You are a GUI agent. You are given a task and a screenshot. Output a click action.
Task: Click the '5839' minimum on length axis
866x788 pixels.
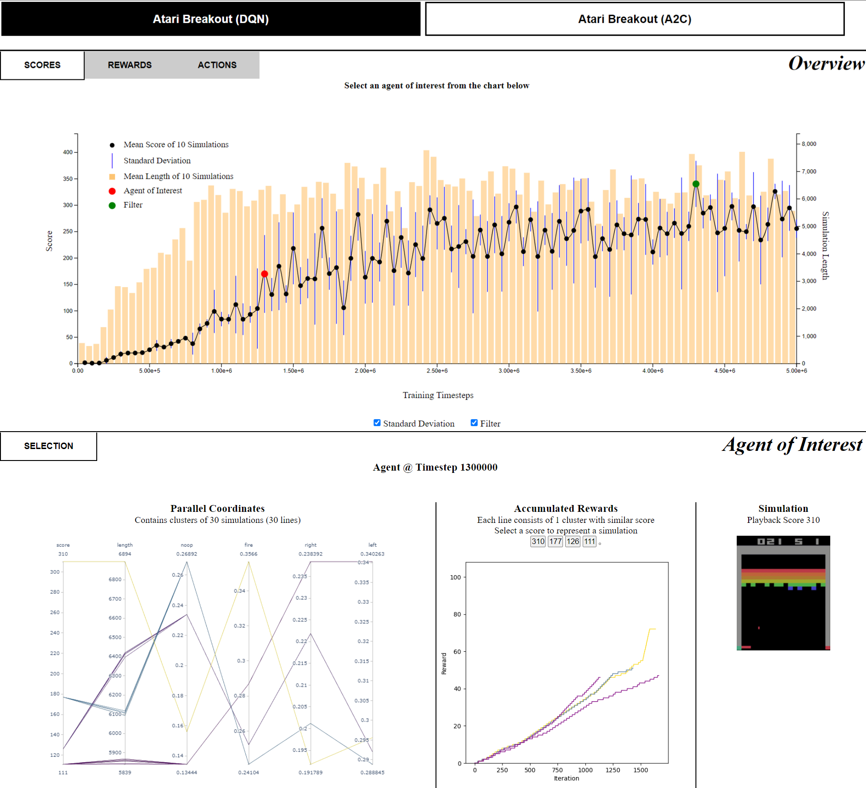pos(125,772)
